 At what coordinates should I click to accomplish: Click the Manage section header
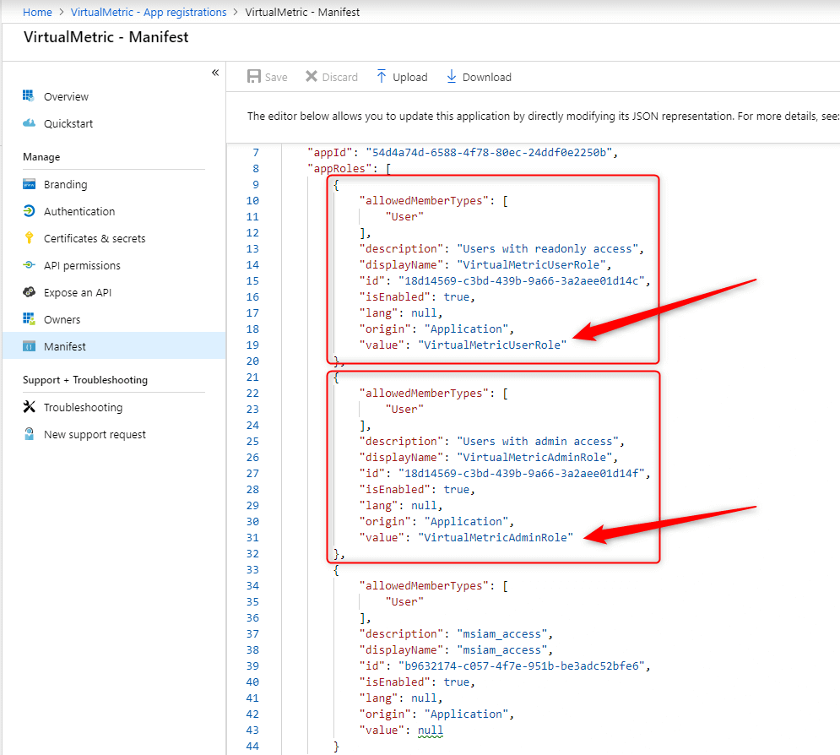41,157
